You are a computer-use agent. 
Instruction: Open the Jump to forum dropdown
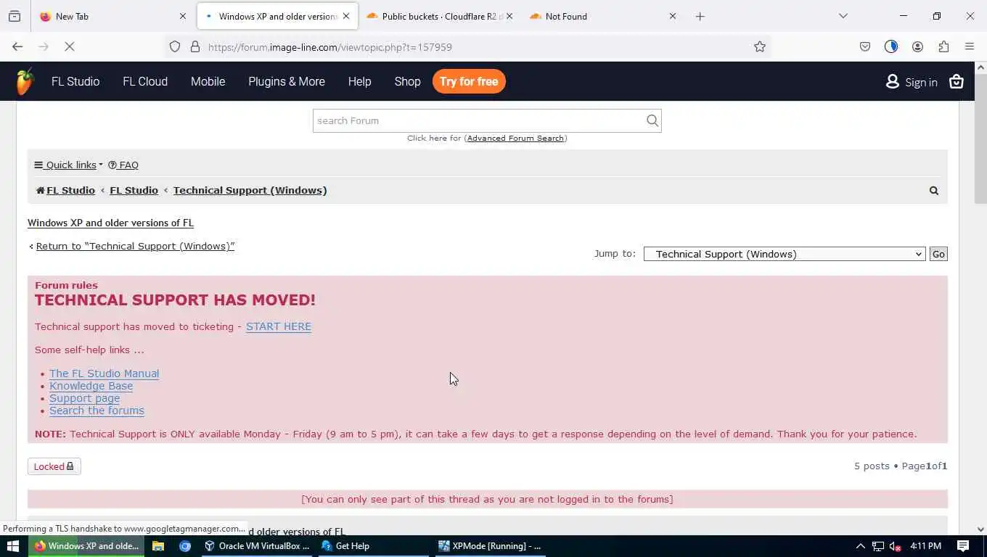[x=785, y=254]
